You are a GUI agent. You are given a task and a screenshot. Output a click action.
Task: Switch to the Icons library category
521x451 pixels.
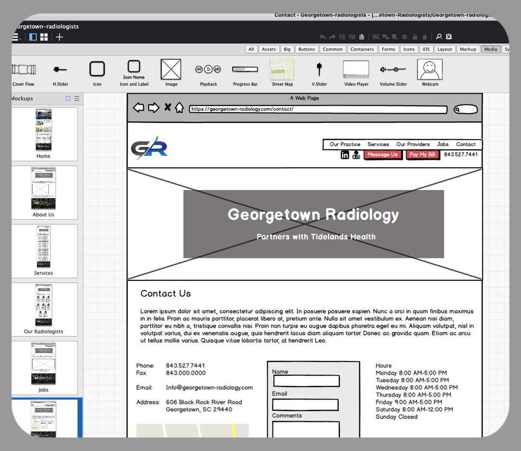click(x=409, y=49)
